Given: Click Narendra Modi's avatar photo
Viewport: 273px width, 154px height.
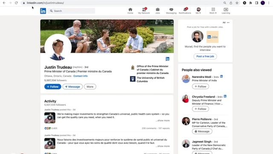Looking at the screenshot, I should 186,79.
